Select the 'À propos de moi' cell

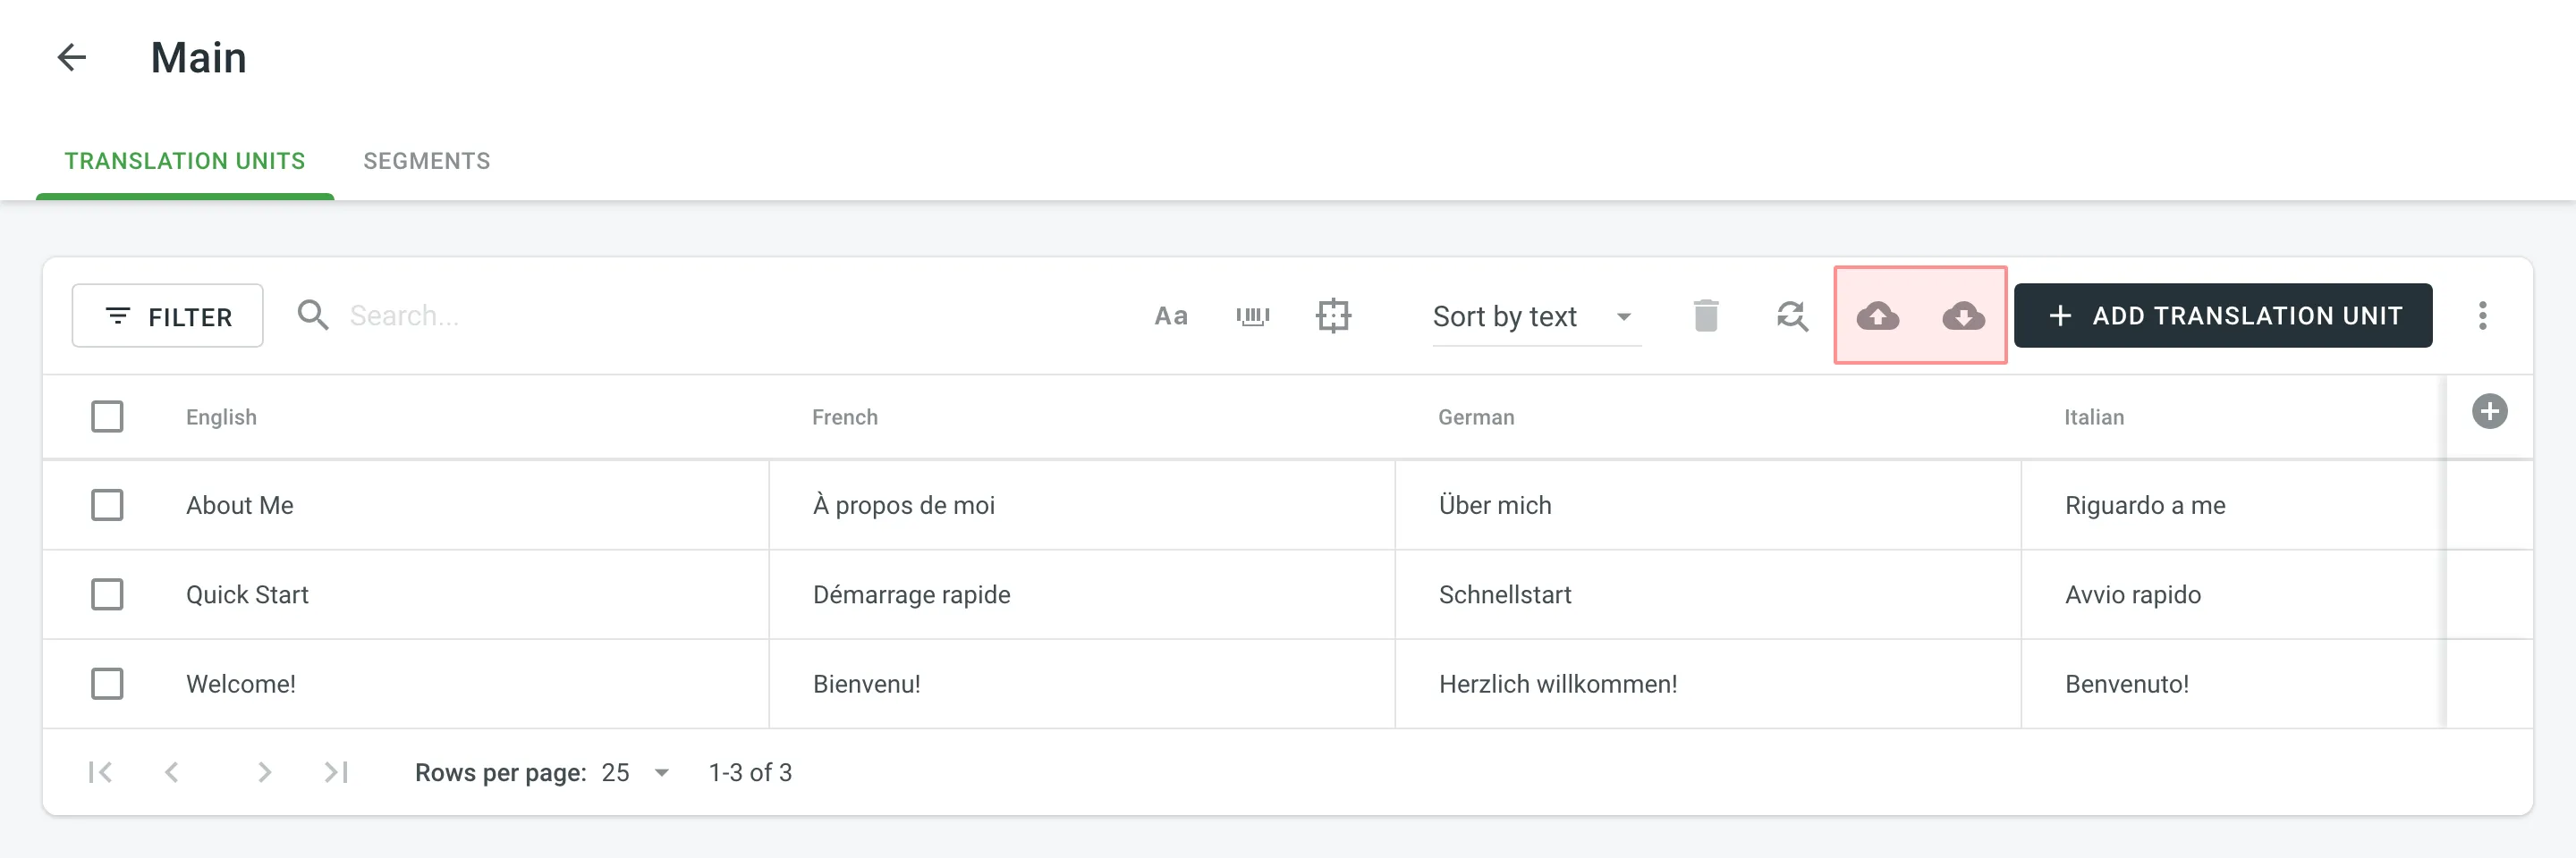1082,505
